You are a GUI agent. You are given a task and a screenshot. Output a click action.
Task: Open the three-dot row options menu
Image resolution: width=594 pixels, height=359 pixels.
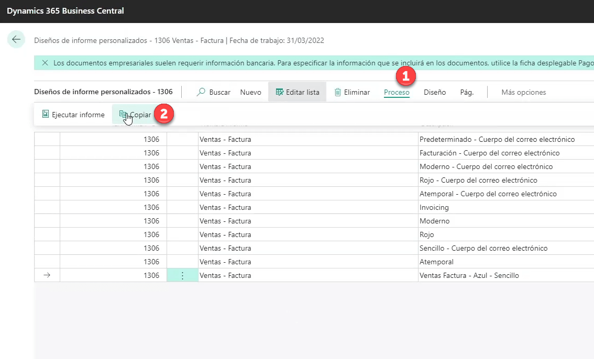182,275
